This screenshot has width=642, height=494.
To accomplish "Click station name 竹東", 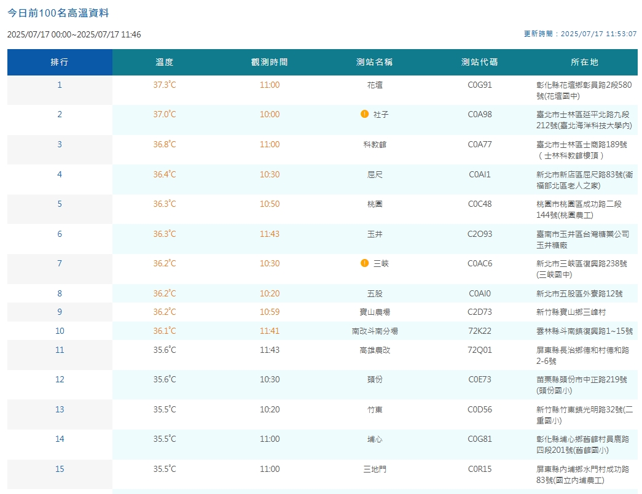I will pos(375,410).
